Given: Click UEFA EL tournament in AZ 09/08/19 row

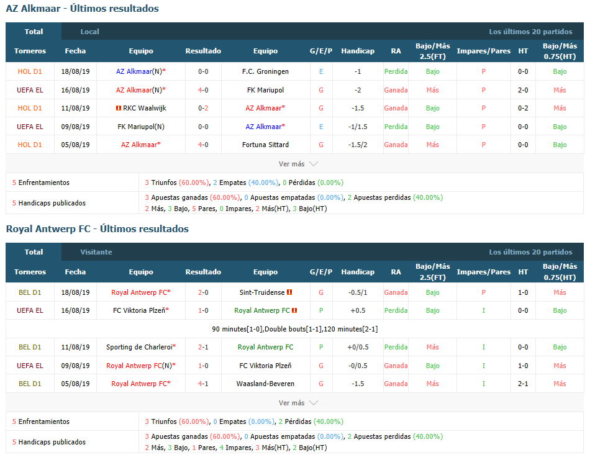Looking at the screenshot, I should click(30, 127).
